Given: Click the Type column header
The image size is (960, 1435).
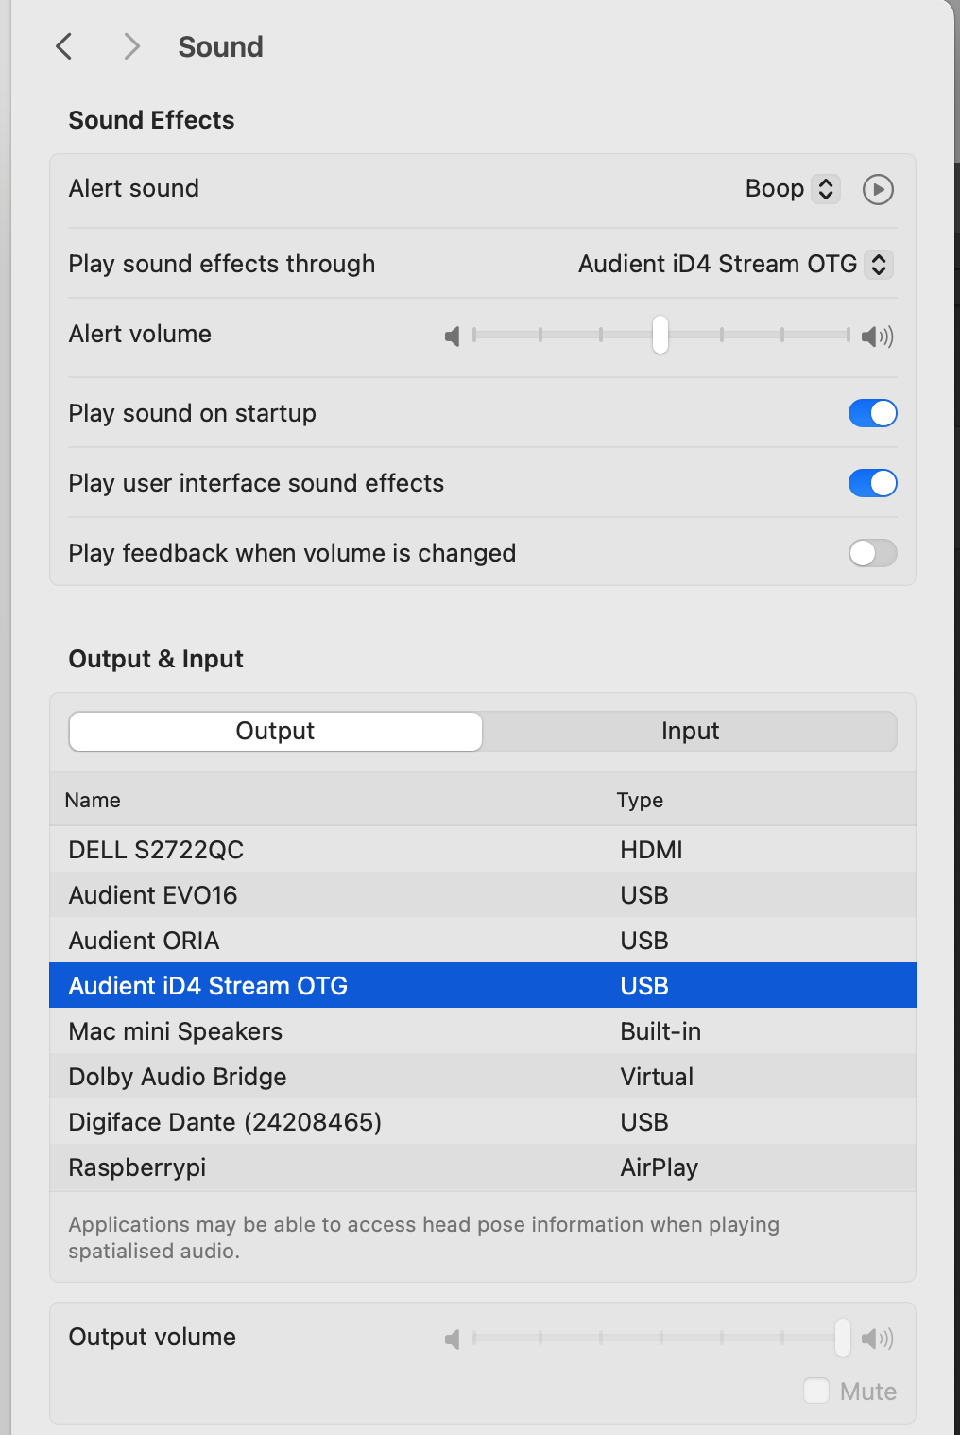Looking at the screenshot, I should 640,800.
